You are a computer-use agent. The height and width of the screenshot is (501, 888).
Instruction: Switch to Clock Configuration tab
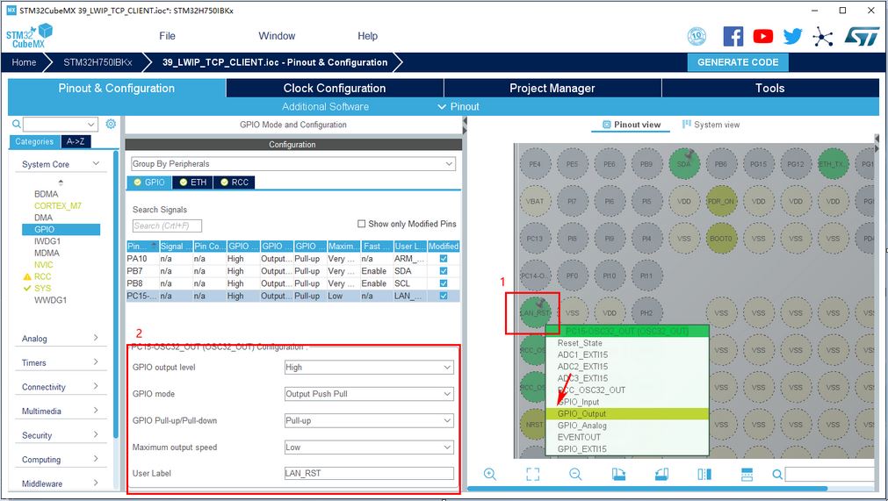tap(334, 88)
